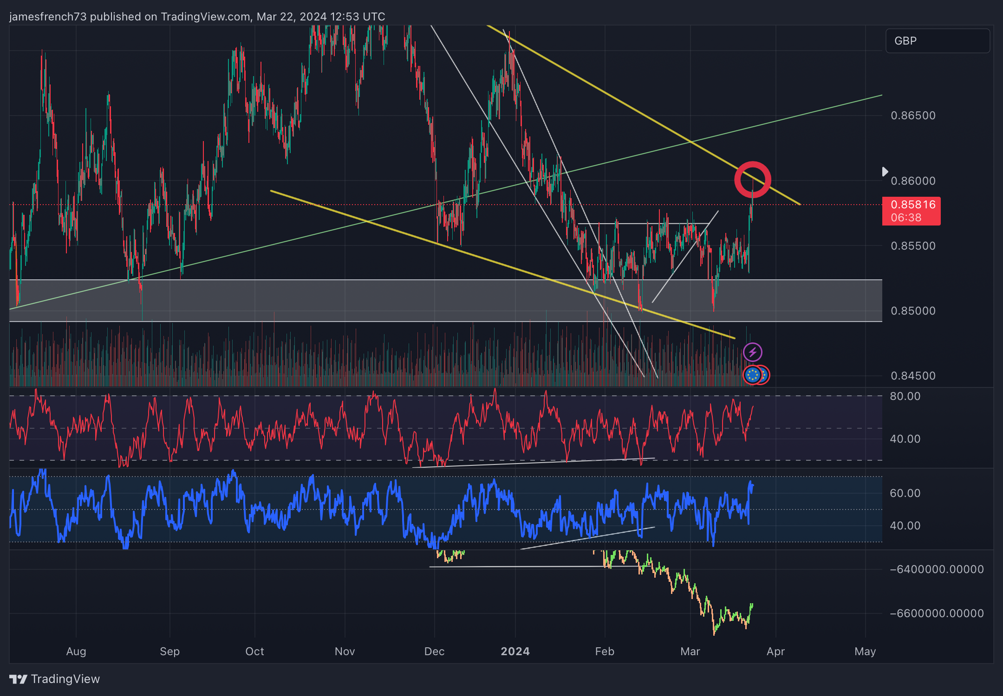Image resolution: width=1003 pixels, height=696 pixels.
Task: Click the 0.86000 price axis label
Action: pos(913,181)
